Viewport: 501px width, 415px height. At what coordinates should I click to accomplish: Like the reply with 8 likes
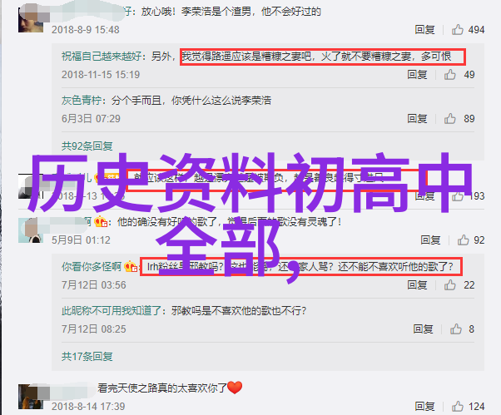coord(455,329)
